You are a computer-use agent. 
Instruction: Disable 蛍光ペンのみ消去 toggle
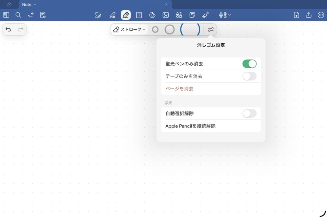249,64
